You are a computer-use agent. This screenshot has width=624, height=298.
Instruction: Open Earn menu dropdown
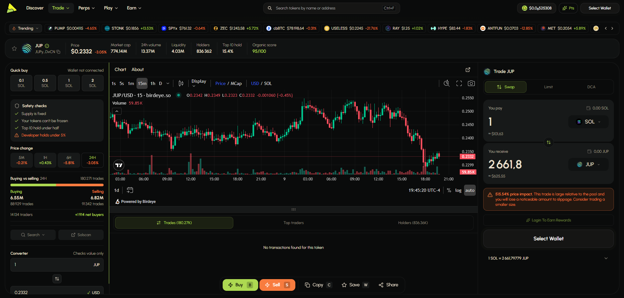[x=134, y=8]
